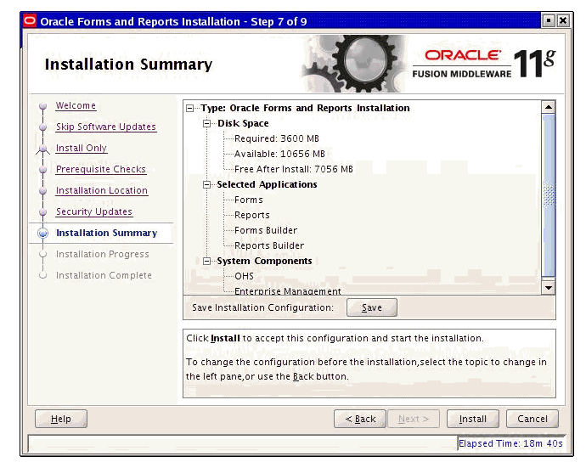Viewport: 586px width, 462px height.
Task: Select the Enterprise Management tree item
Action: coord(287,290)
